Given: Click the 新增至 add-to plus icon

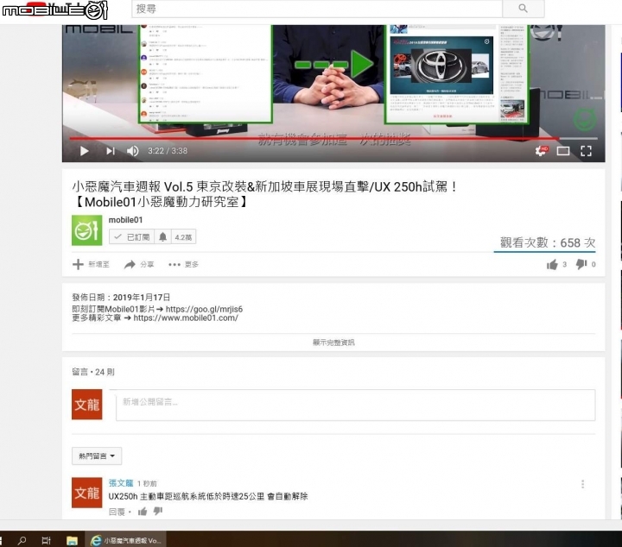Looking at the screenshot, I should coord(91,264).
